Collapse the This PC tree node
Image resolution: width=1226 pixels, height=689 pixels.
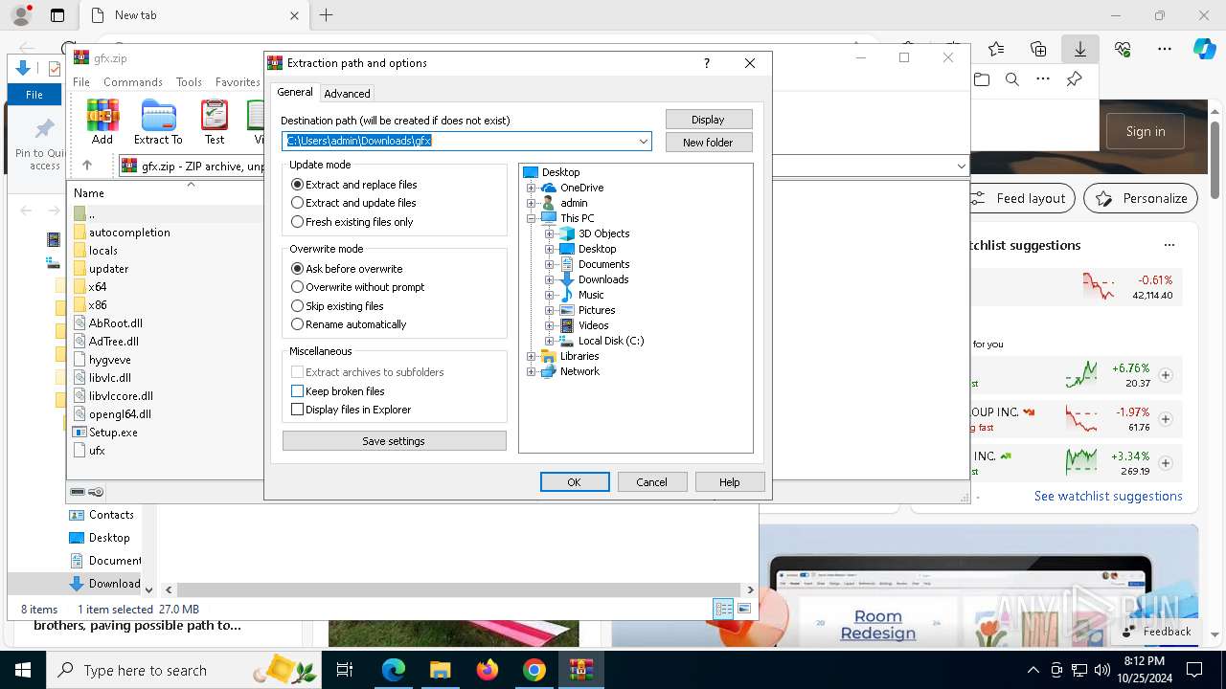coord(532,218)
